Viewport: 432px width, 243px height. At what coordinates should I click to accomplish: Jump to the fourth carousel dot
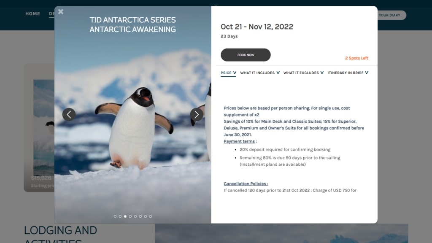pyautogui.click(x=130, y=216)
